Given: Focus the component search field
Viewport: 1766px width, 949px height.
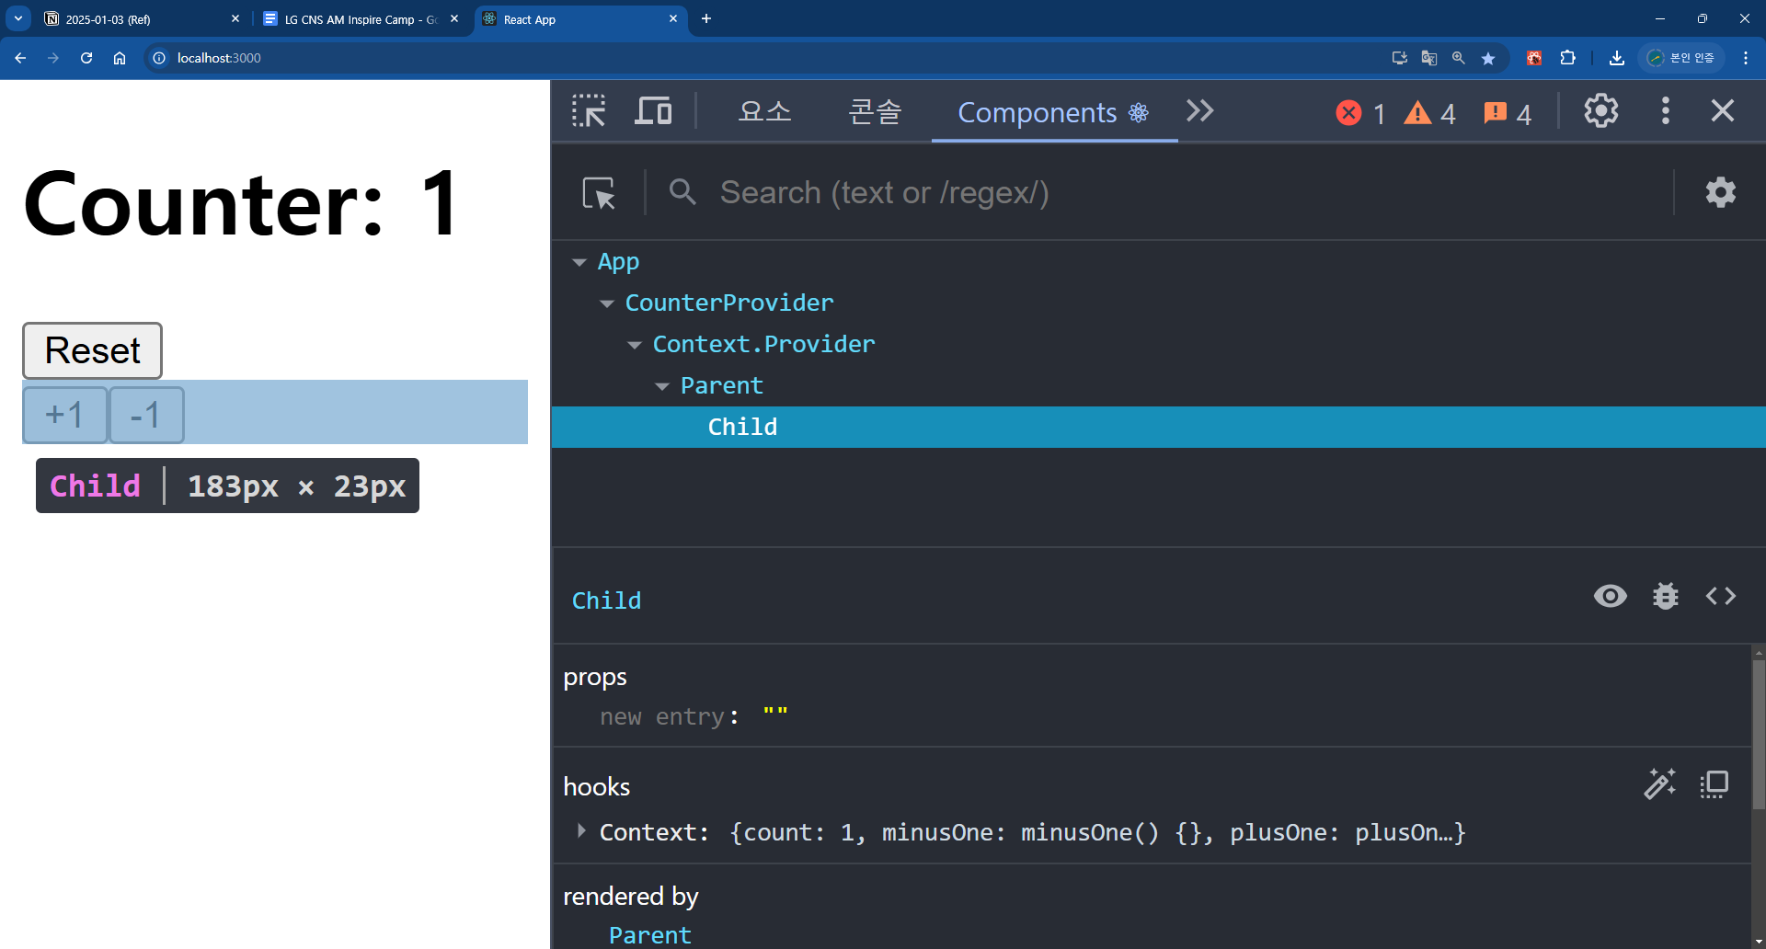Looking at the screenshot, I should 1187,193.
